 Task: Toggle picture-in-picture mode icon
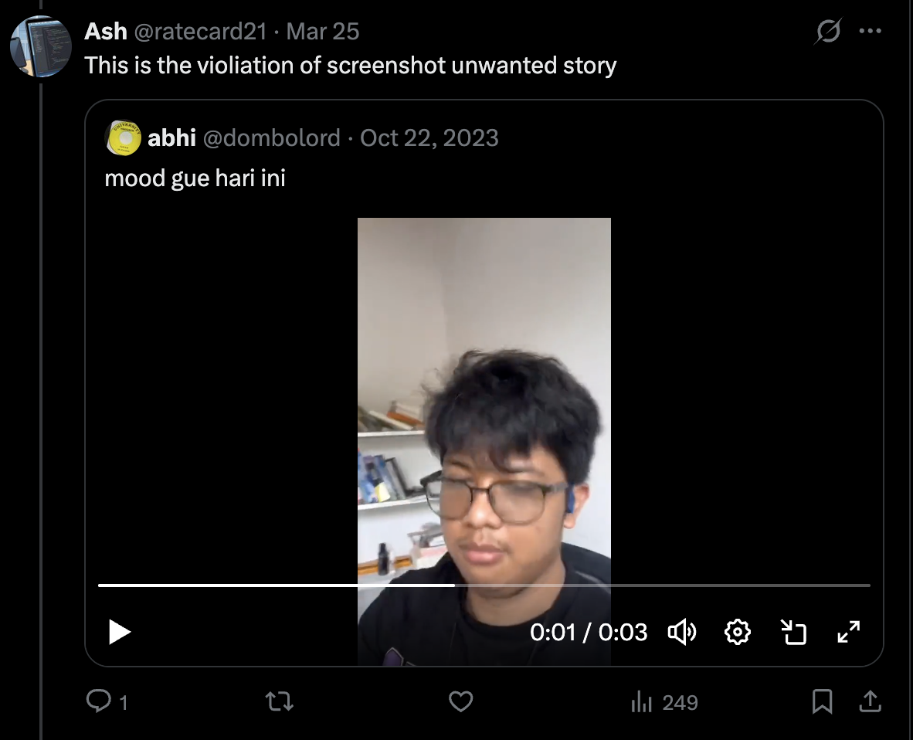tap(793, 632)
